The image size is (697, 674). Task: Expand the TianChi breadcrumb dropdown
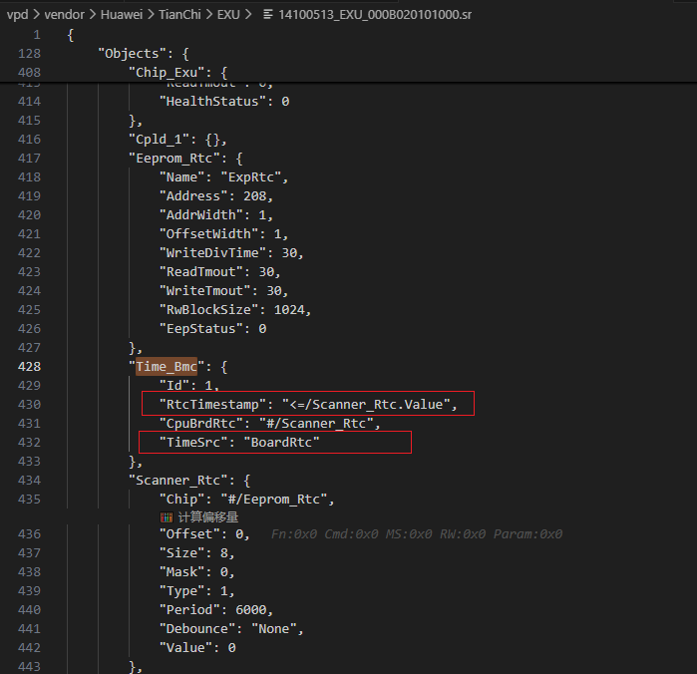pyautogui.click(x=182, y=14)
